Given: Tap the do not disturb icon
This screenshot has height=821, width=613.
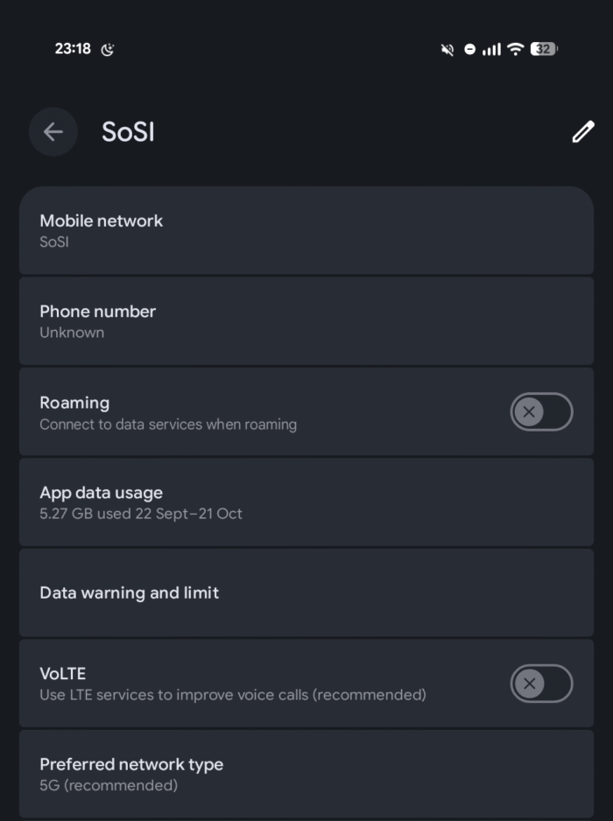Looking at the screenshot, I should (x=469, y=49).
